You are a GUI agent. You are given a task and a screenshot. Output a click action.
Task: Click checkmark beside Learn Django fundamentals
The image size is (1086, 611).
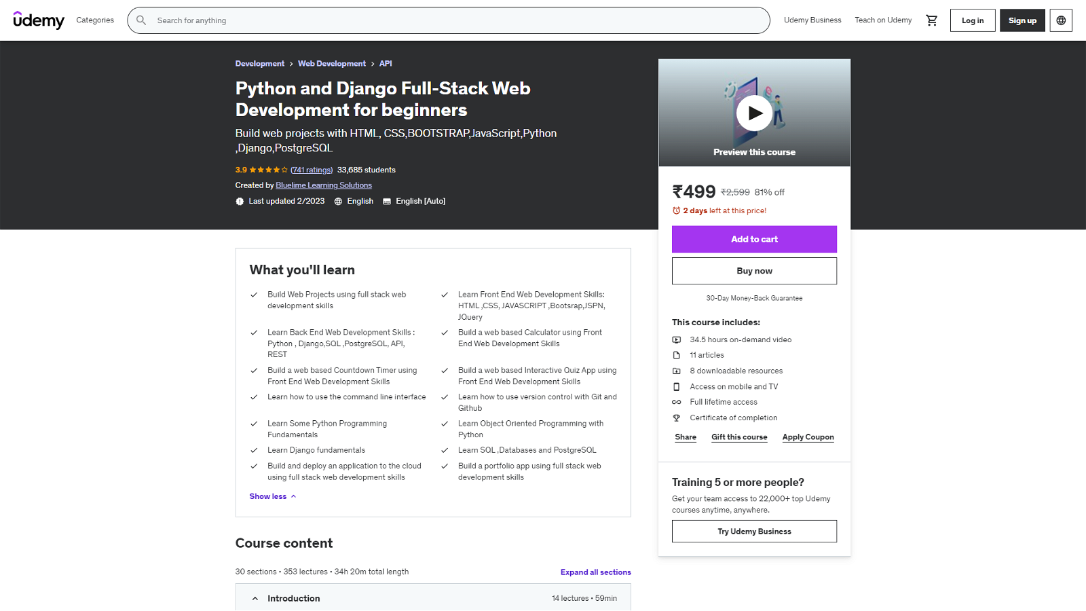coord(254,450)
